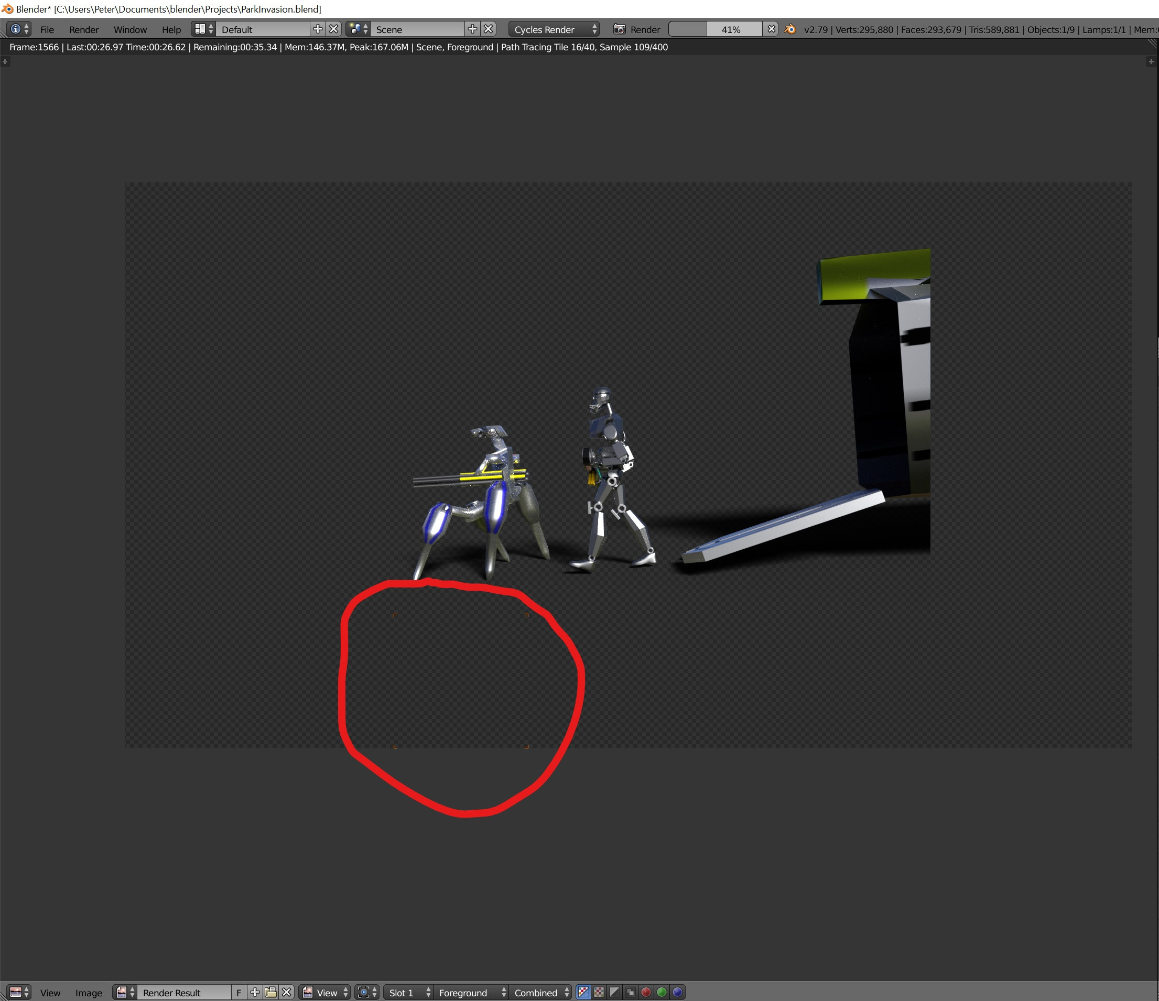
Task: Open the Render menu in top bar
Action: point(84,30)
